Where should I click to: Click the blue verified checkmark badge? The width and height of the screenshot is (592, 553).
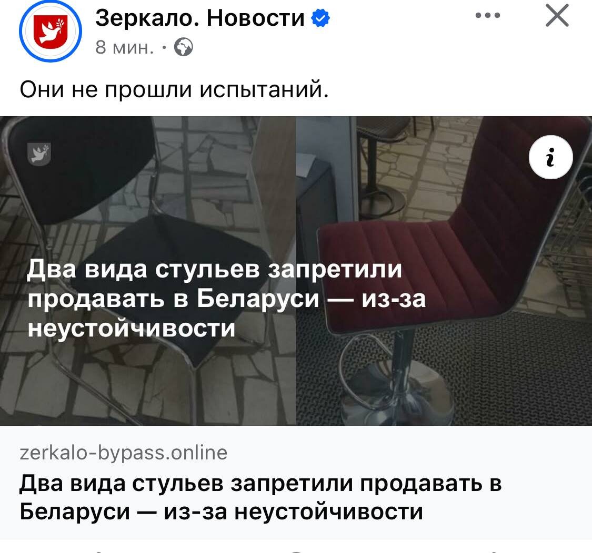pos(320,18)
